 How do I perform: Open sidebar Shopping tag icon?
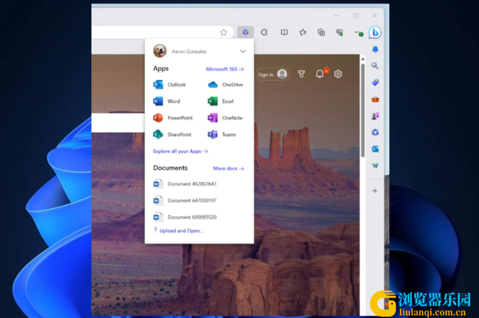pyautogui.click(x=375, y=83)
